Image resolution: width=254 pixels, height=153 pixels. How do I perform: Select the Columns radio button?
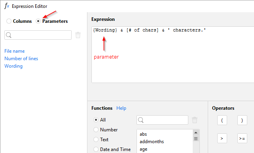point(9,21)
